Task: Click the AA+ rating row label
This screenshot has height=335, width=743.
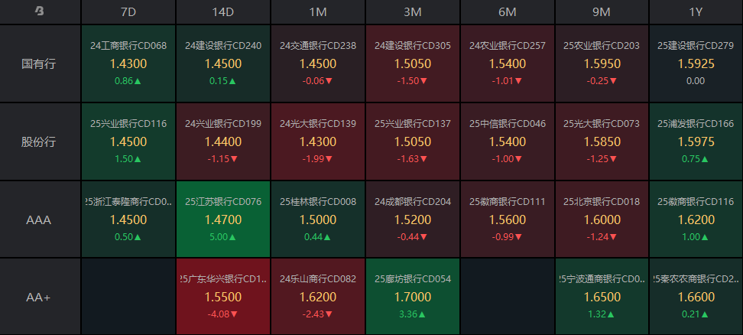Action: click(40, 297)
